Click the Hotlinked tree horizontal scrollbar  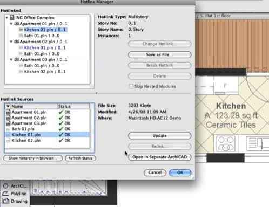[48, 87]
